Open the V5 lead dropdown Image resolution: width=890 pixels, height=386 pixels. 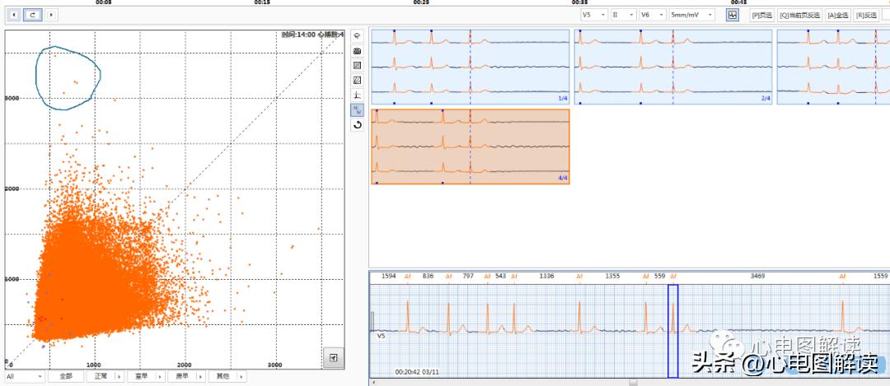(593, 15)
